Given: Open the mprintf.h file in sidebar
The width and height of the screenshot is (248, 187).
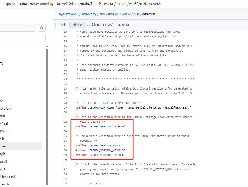Looking at the screenshot, I should coord(5,161).
